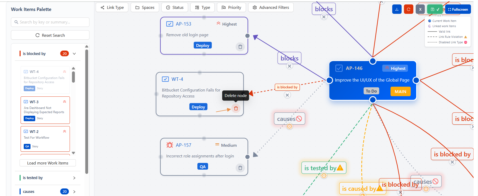The image size is (478, 196).
Task: Click the AP-146 task checkbox icon
Action: click(339, 68)
